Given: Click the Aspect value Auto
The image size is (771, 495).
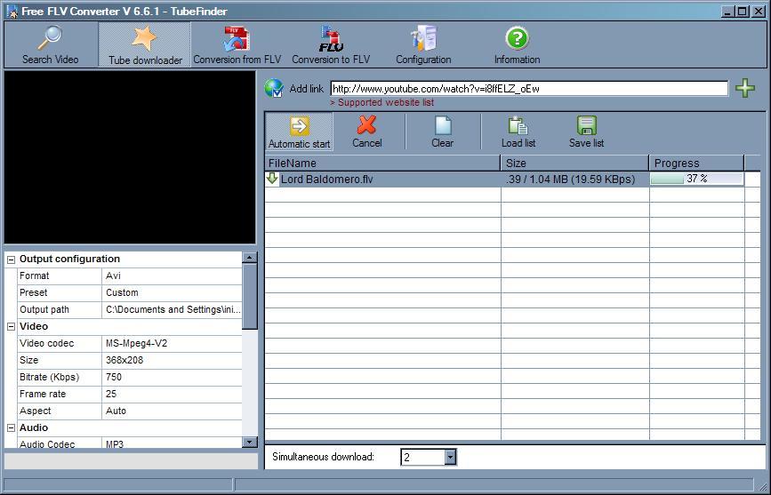Looking at the screenshot, I should point(172,411).
